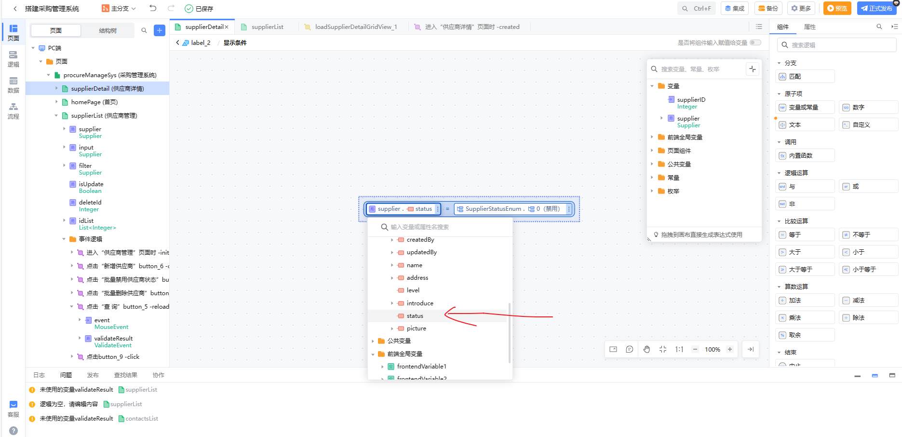
Task: Expand the 前端全局变量 folder in variable panel
Action: coord(652,137)
